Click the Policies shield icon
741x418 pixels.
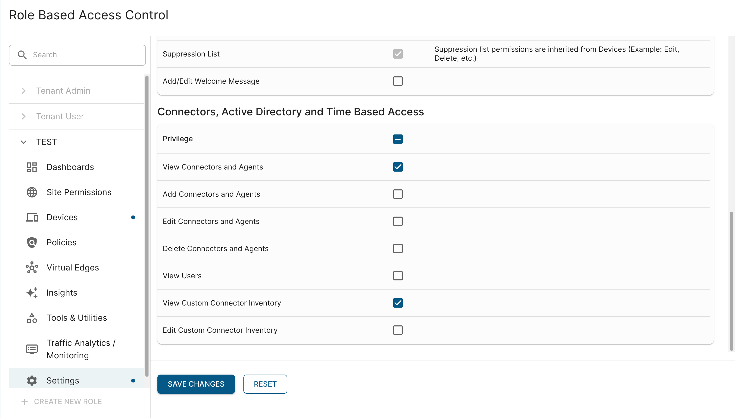[x=32, y=242]
